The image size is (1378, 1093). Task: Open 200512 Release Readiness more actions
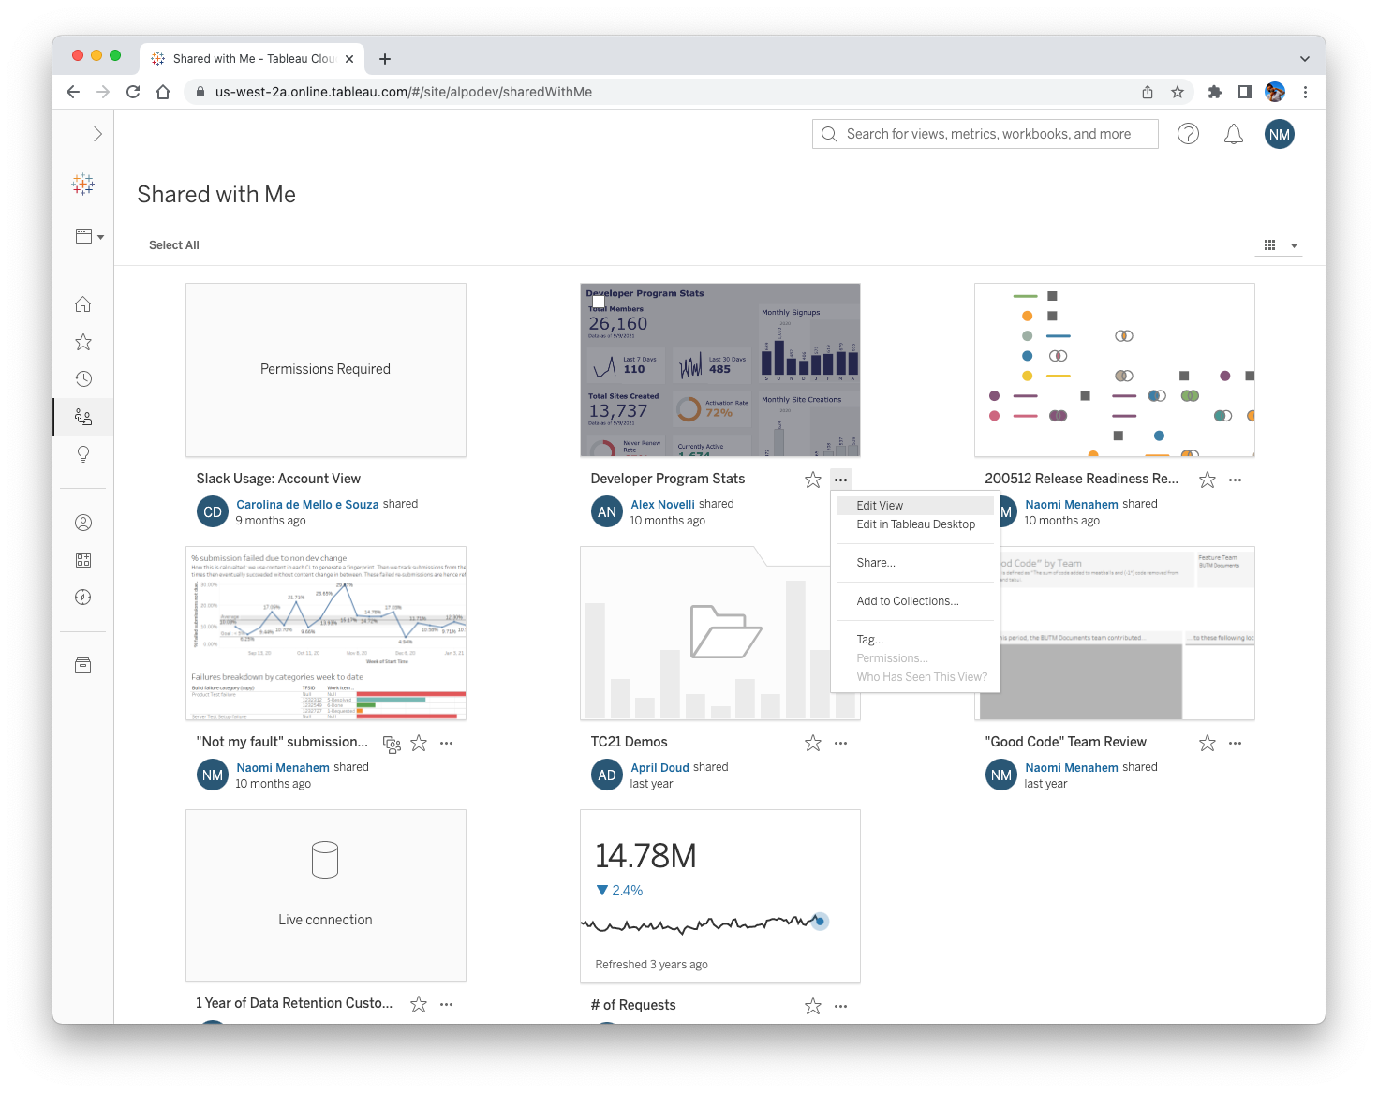pyautogui.click(x=1236, y=480)
